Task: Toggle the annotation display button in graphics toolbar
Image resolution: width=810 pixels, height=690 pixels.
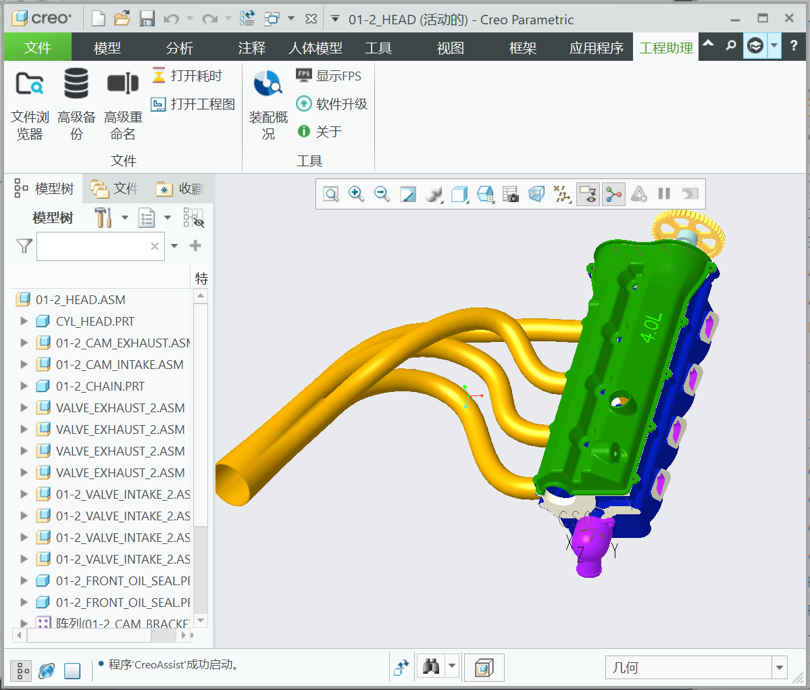Action: coord(588,195)
